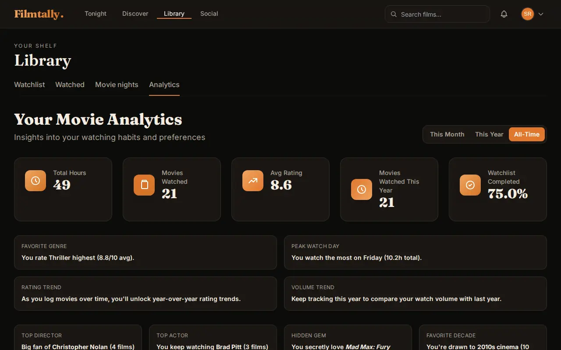The height and width of the screenshot is (350, 561).
Task: Click the search magnifier icon
Action: click(x=394, y=14)
